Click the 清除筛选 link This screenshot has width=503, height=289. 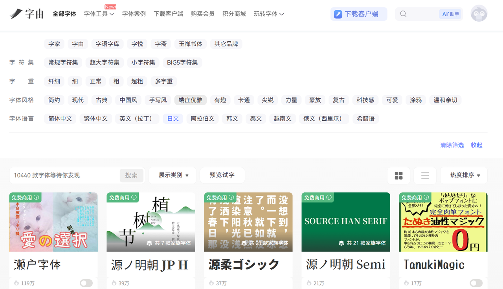(x=452, y=145)
